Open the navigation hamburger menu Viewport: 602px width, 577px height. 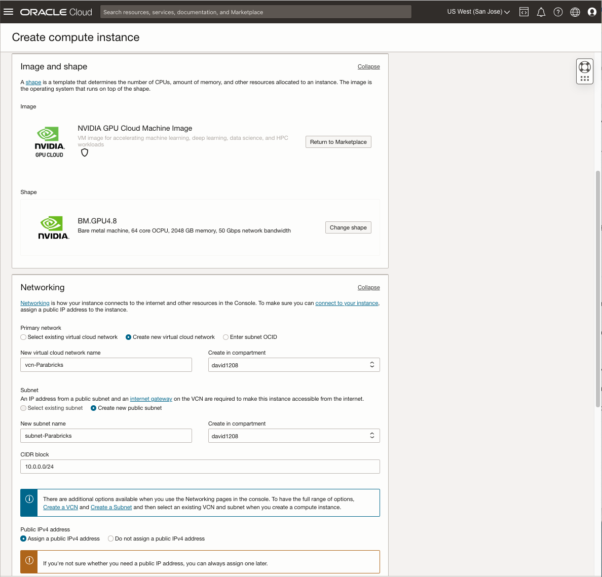[9, 12]
